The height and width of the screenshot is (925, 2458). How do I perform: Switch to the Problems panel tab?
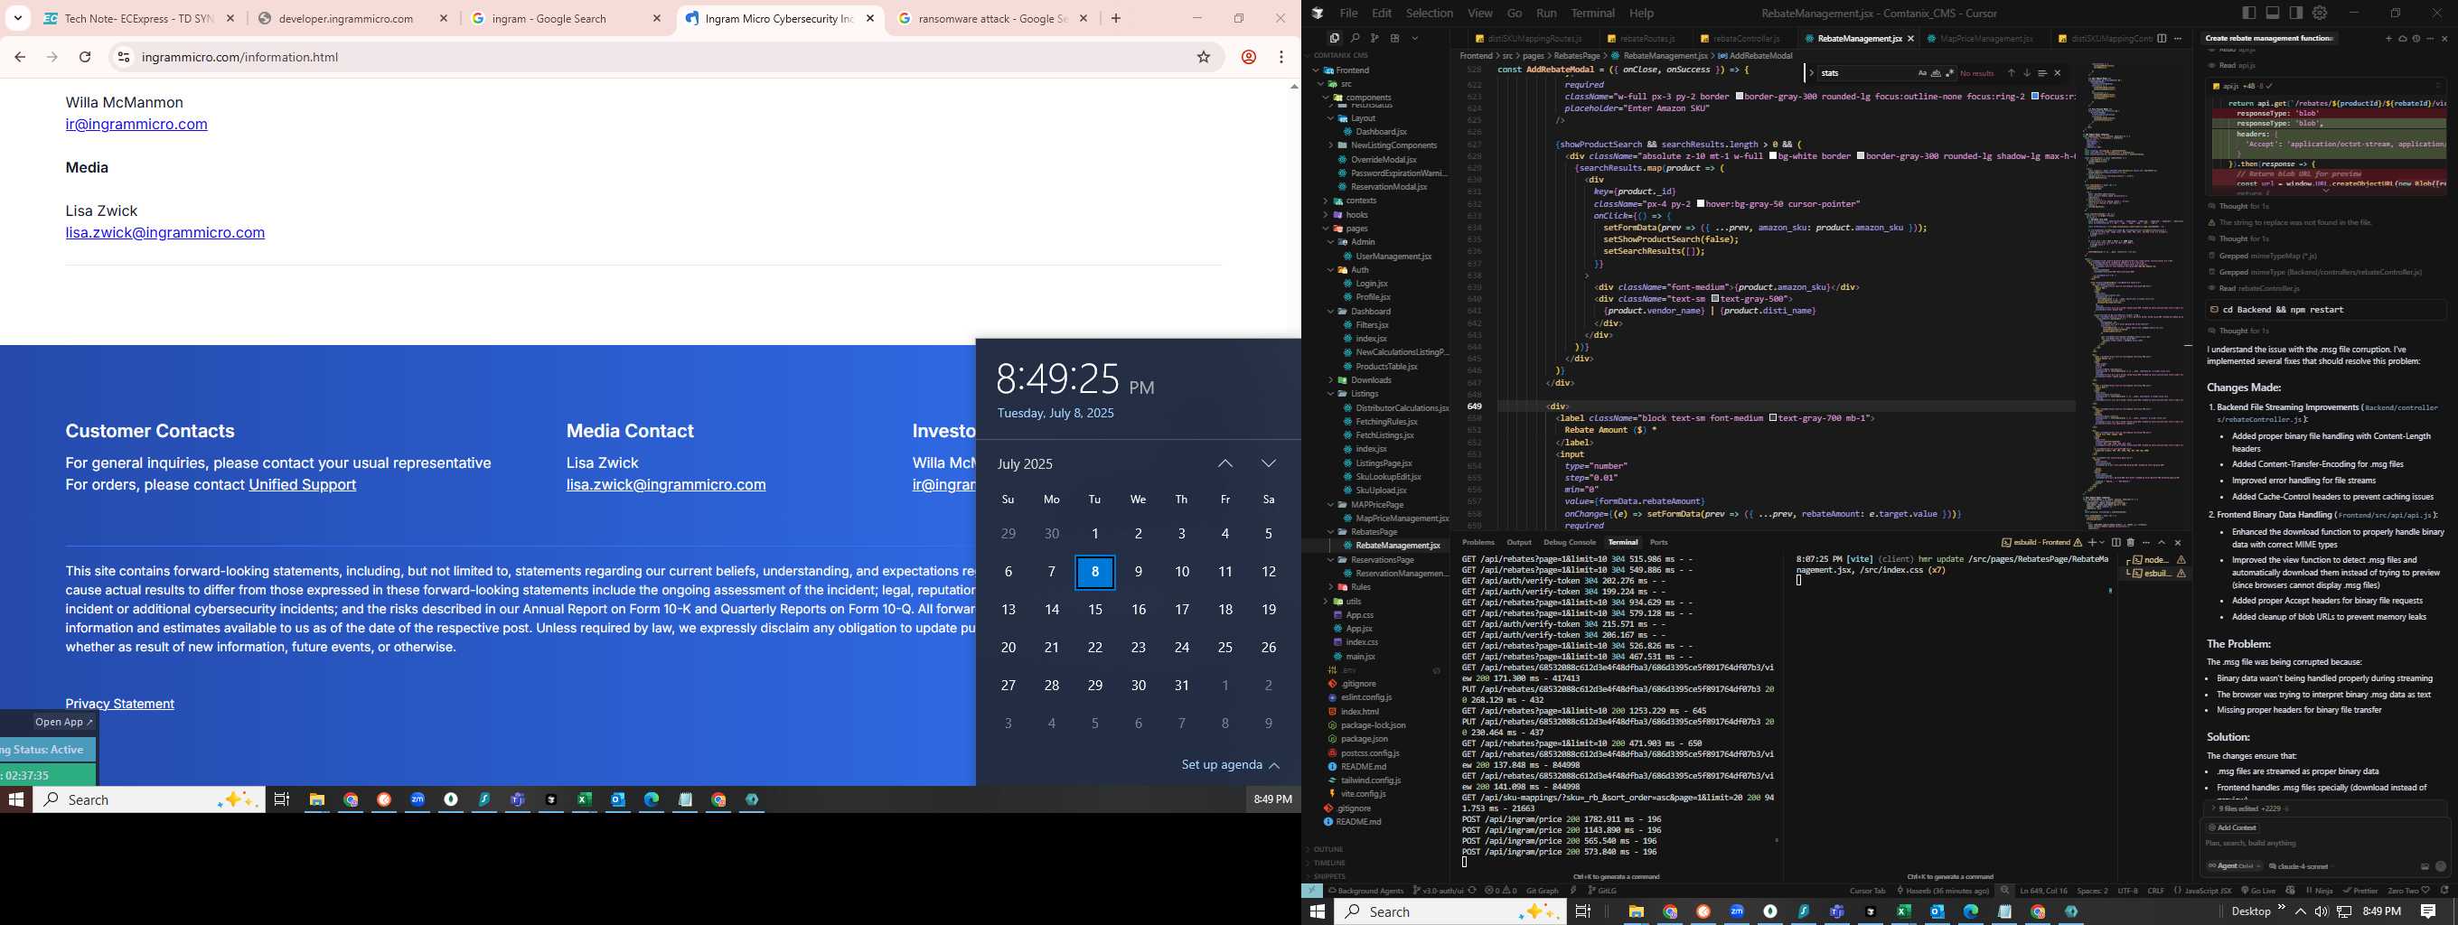click(x=1478, y=543)
